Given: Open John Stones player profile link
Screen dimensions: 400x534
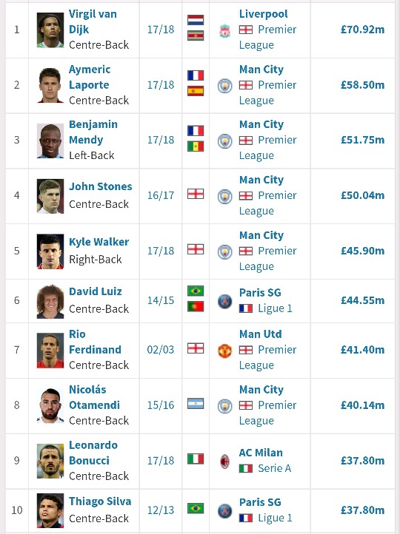Looking at the screenshot, I should (100, 186).
